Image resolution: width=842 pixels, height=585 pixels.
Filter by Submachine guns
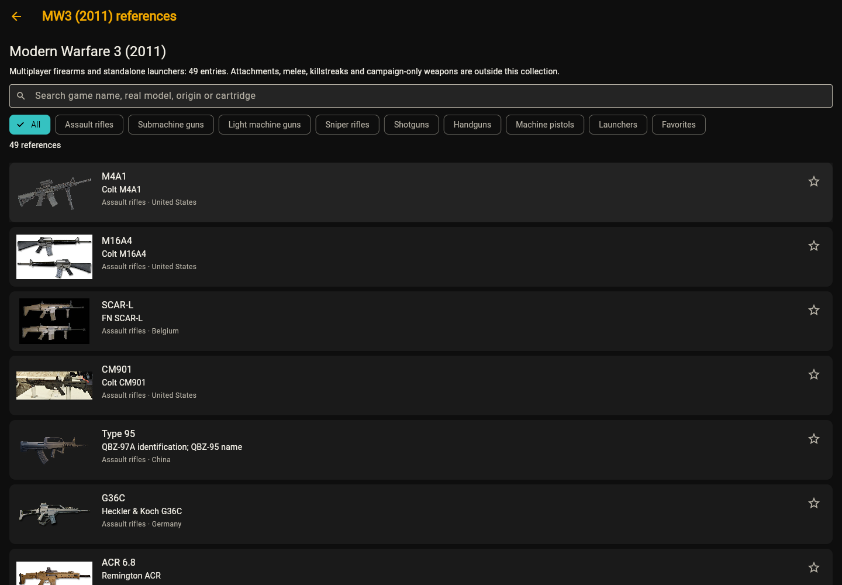point(171,125)
